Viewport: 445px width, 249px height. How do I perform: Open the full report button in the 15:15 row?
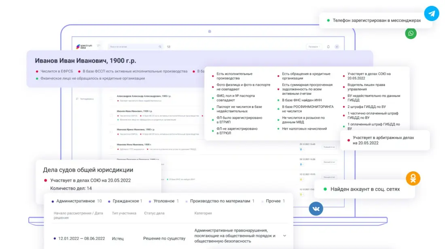pos(329,177)
